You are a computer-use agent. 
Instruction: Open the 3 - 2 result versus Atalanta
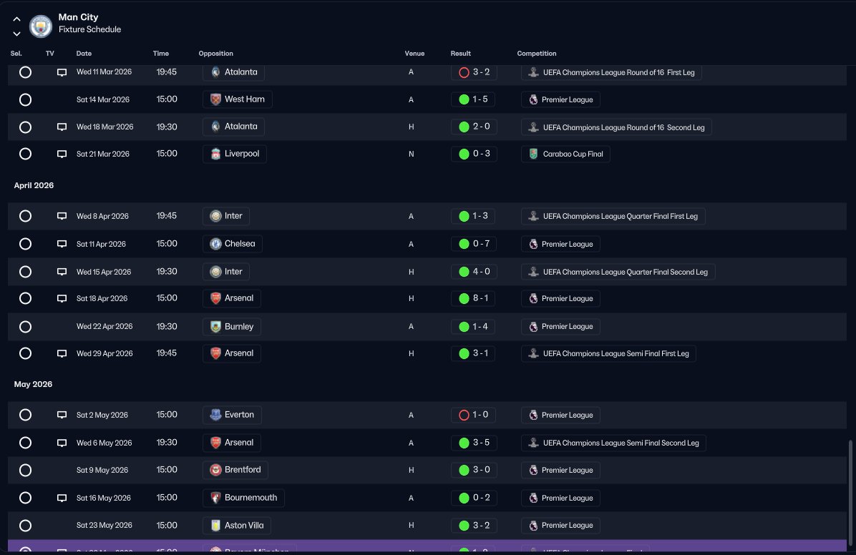pyautogui.click(x=474, y=72)
